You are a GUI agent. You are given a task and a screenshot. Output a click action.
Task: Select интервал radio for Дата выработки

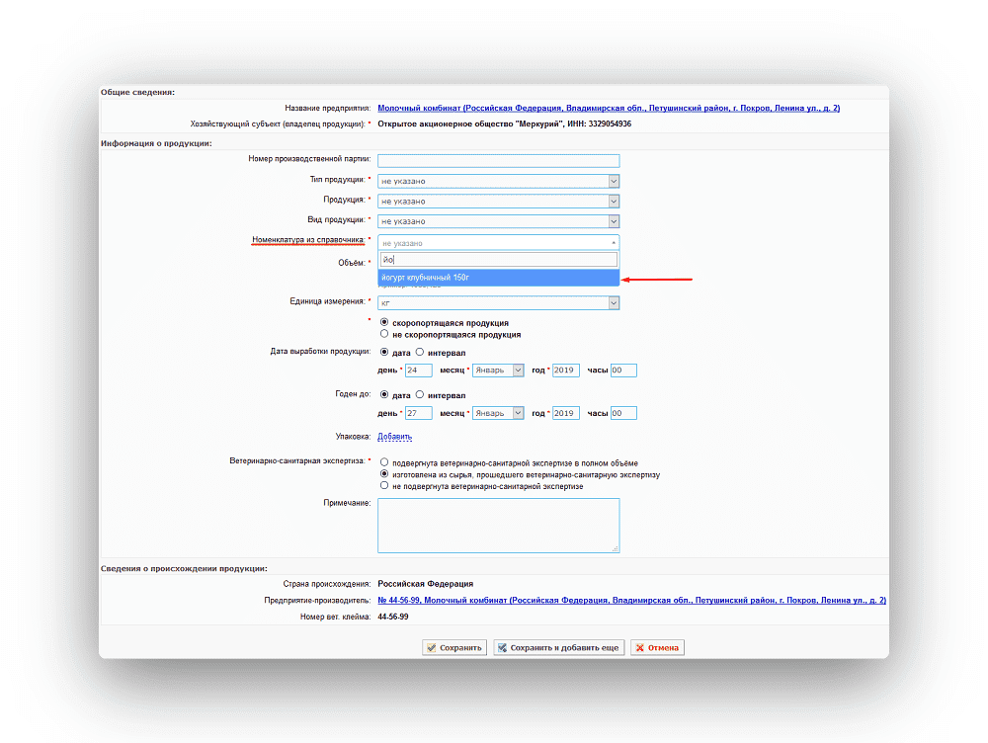420,352
